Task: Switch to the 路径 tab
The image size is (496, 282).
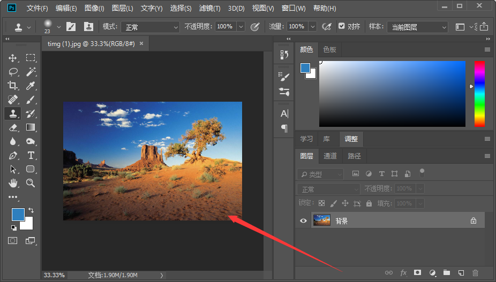Action: [x=354, y=156]
